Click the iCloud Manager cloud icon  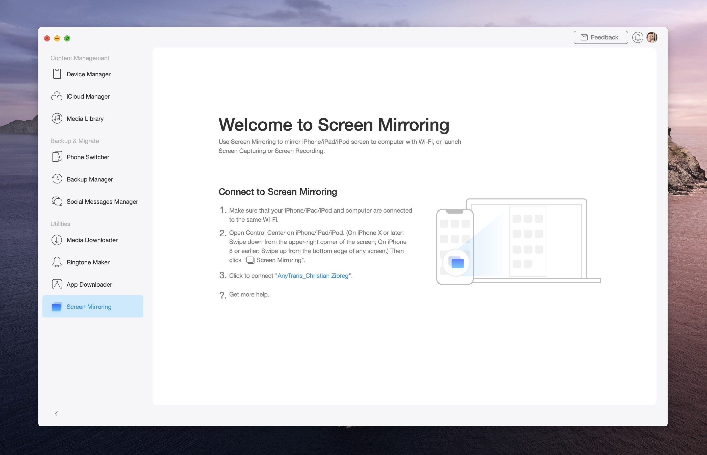(57, 96)
